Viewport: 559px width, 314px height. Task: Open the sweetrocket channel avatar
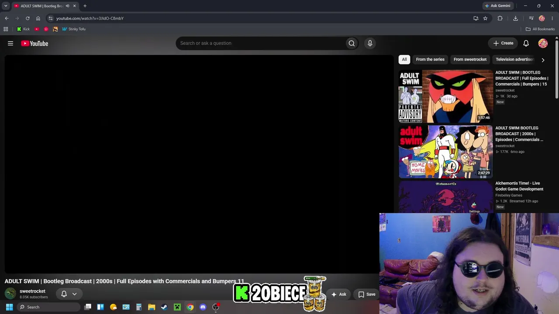tap(10, 294)
